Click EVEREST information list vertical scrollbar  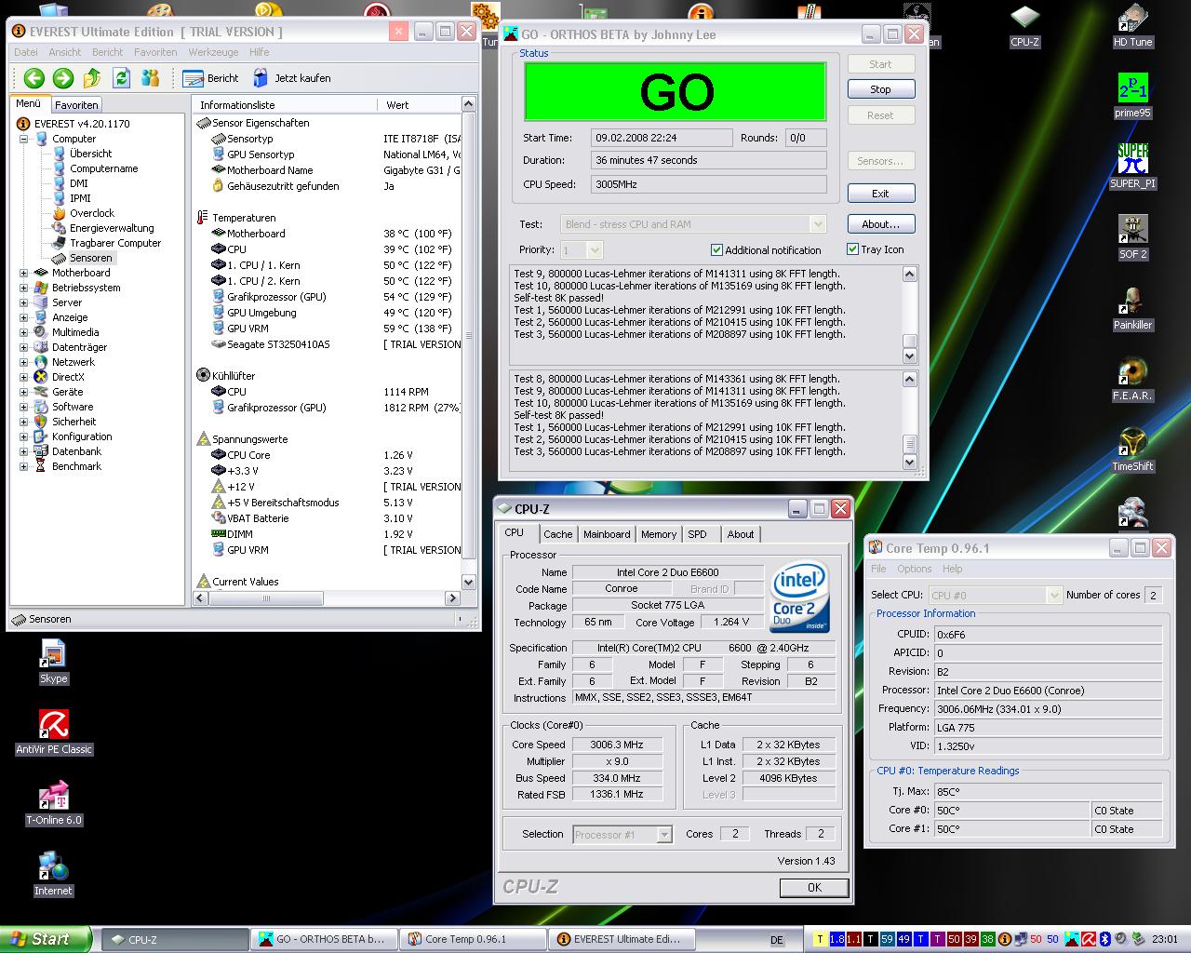pyautogui.click(x=468, y=342)
